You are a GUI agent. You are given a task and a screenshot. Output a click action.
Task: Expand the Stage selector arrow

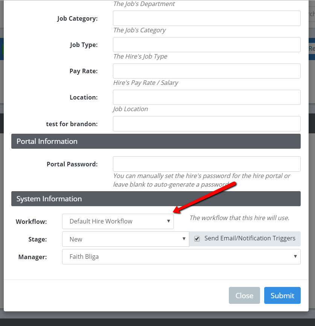pyautogui.click(x=184, y=238)
